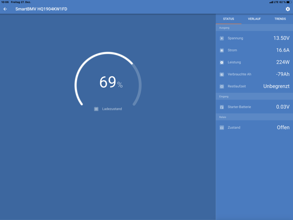293x220 pixels.
Task: Click the Starter-Batterie icon
Action: pyautogui.click(x=222, y=107)
